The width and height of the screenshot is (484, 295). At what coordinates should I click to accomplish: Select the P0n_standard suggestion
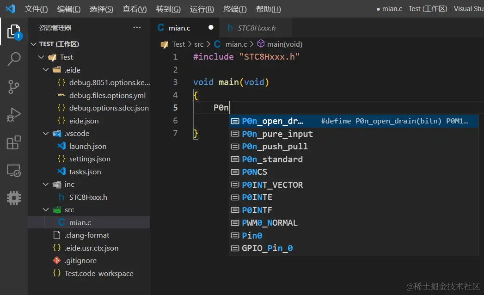coord(354,159)
